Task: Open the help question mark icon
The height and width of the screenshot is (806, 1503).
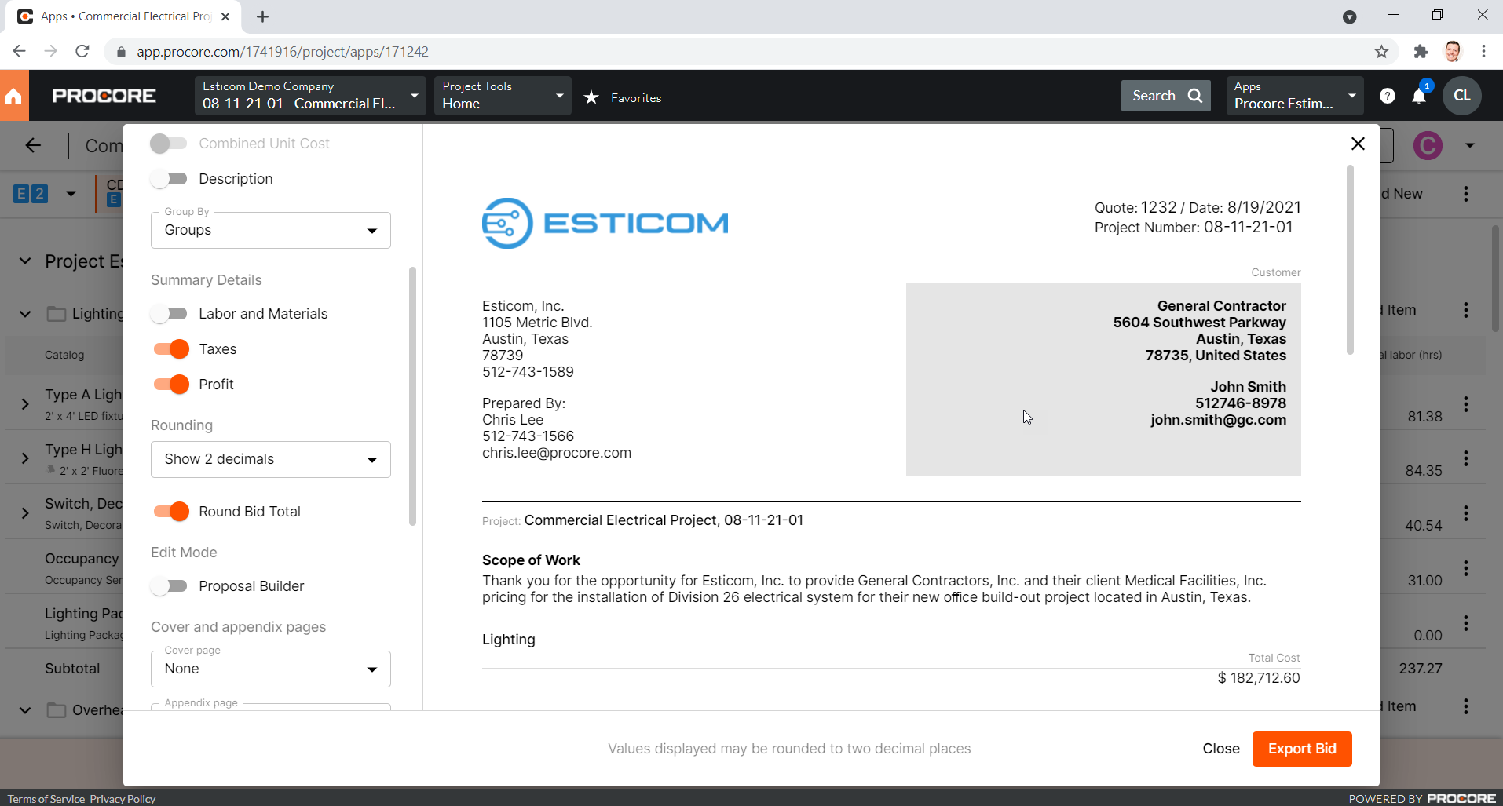Action: coord(1388,96)
